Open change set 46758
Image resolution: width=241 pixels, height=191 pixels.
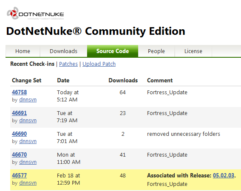[20, 92]
